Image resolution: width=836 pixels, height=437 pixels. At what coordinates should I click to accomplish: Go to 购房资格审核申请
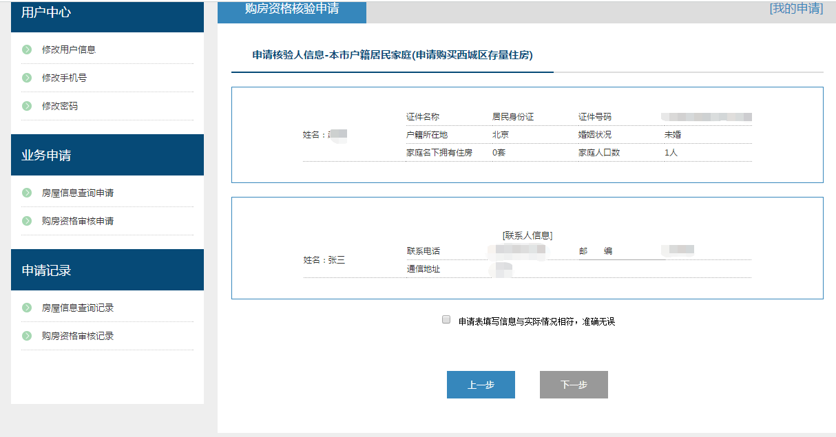pyautogui.click(x=78, y=221)
